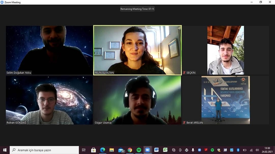The width and height of the screenshot is (275, 154).
Task: Toggle Bluetooth from the system tray icon
Action: 238,150
